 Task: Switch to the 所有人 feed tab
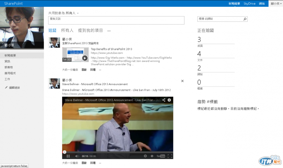[x=67, y=30]
